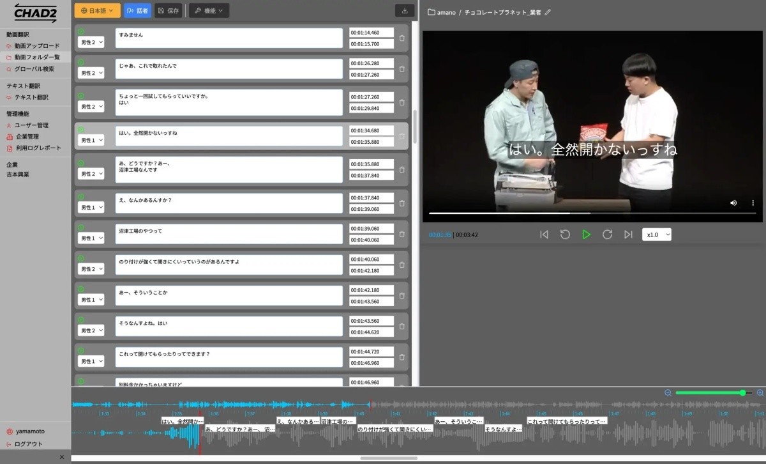Viewport: 766px width, 464px height.
Task: Expand the 機能 functions dropdown
Action: [x=209, y=11]
